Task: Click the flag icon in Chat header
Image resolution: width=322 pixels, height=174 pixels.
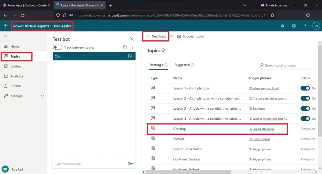Action: pos(130,56)
